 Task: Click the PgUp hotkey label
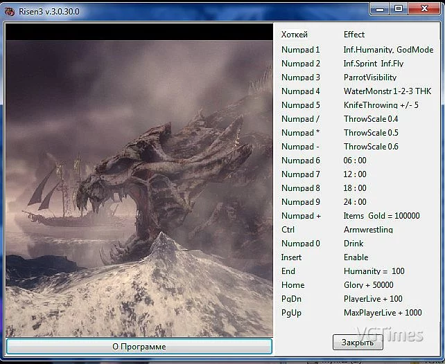click(291, 313)
